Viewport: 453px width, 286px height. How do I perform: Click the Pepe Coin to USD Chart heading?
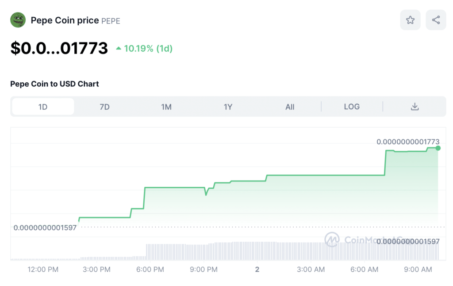click(x=54, y=84)
